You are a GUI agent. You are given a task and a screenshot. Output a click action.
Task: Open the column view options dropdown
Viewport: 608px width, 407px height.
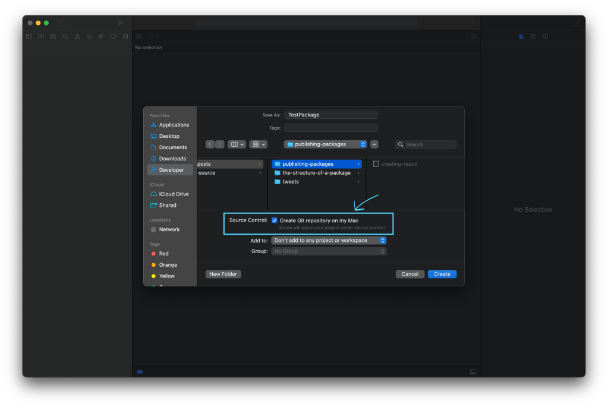[x=237, y=144]
